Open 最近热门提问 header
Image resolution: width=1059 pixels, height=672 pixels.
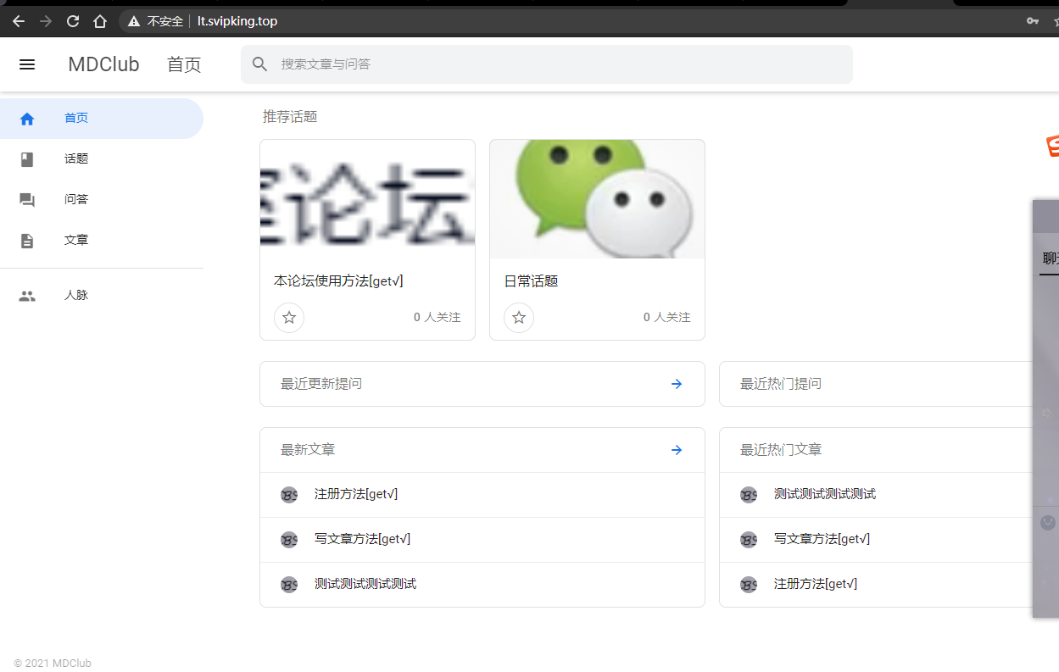click(781, 384)
